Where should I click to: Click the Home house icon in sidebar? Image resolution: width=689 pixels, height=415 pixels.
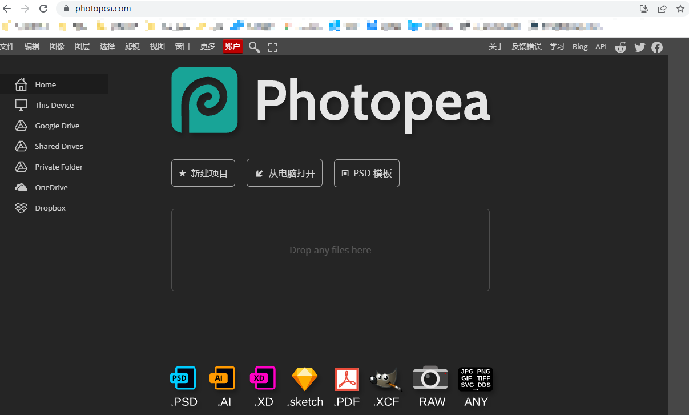(21, 84)
